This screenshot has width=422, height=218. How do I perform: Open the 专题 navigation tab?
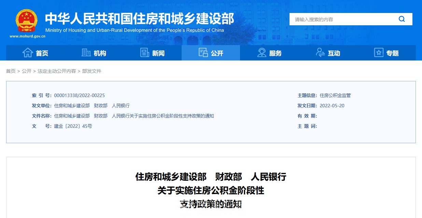click(x=386, y=53)
